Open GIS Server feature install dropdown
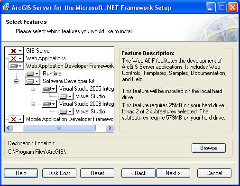240x186 pixels. [16, 51]
